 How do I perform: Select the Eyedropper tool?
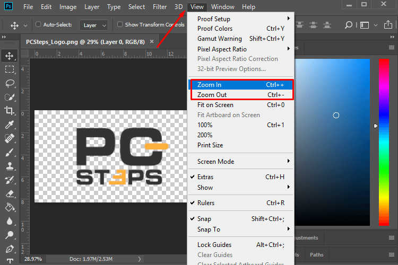pyautogui.click(x=10, y=125)
